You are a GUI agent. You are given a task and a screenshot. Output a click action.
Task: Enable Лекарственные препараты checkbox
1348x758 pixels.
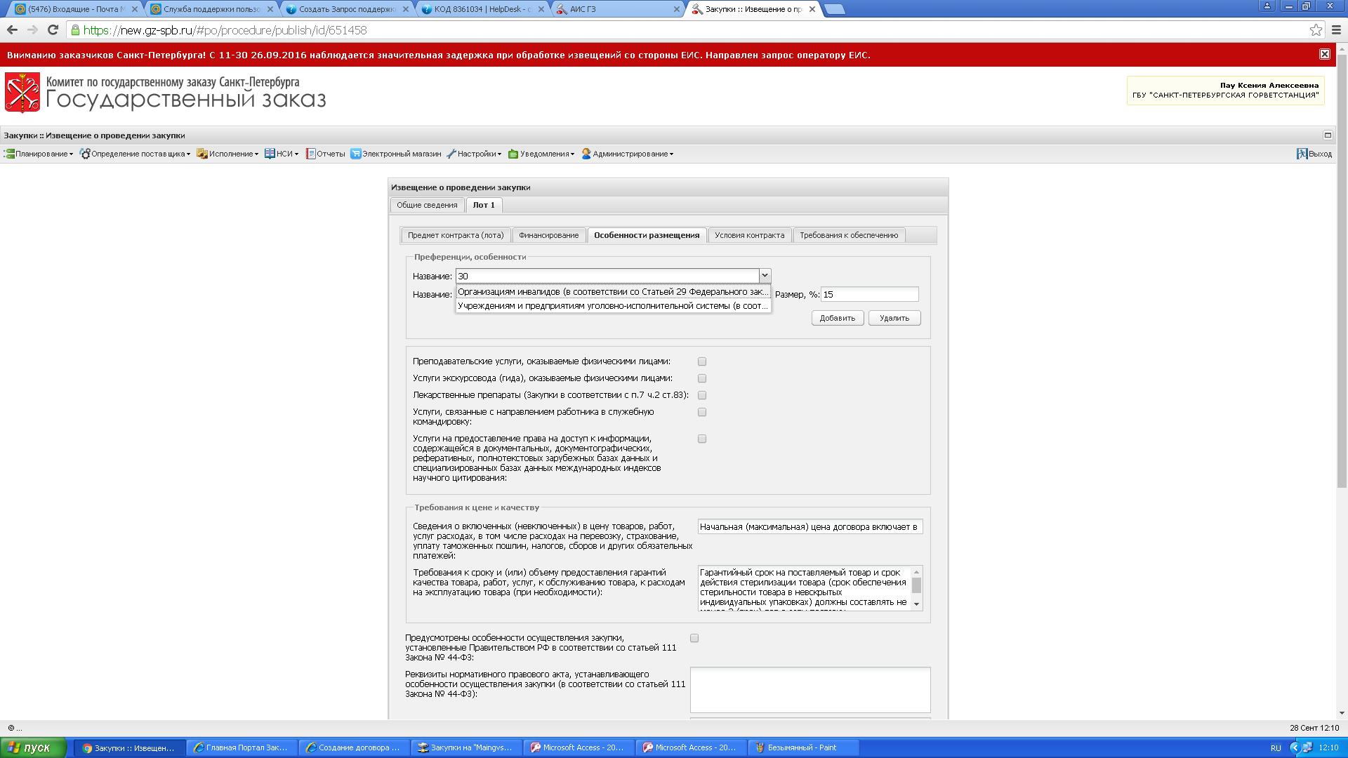[x=701, y=395]
